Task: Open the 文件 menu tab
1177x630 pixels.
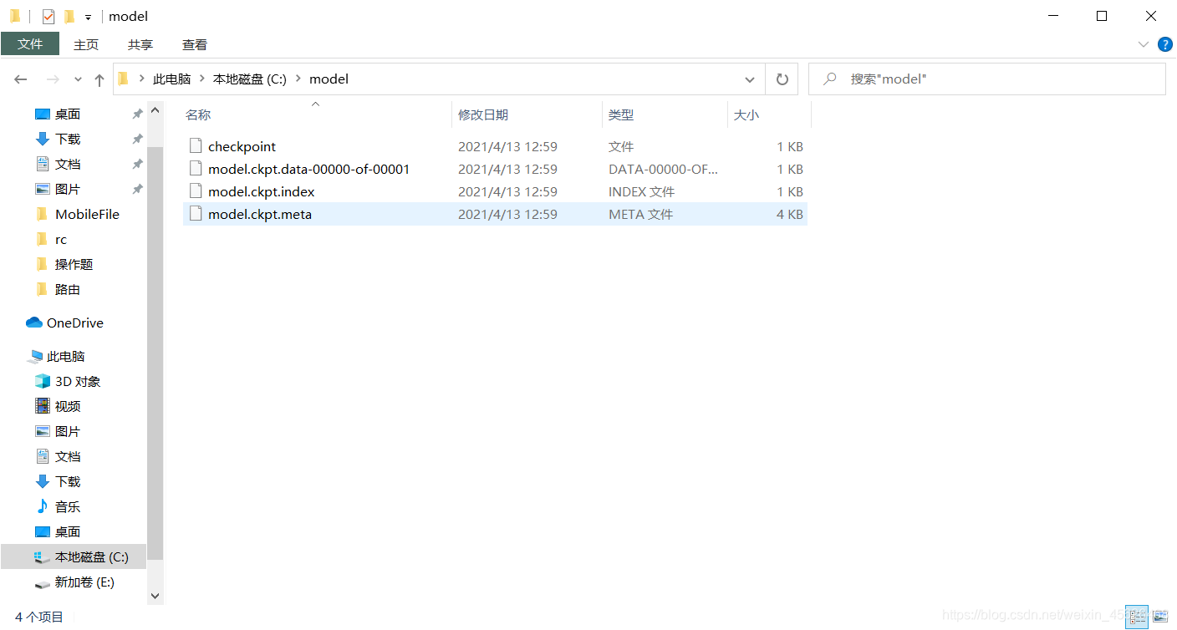Action: [x=30, y=44]
